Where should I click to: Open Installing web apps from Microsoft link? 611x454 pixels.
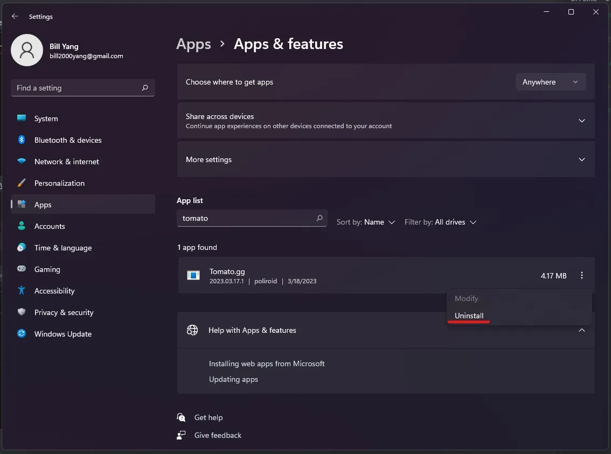pos(267,364)
